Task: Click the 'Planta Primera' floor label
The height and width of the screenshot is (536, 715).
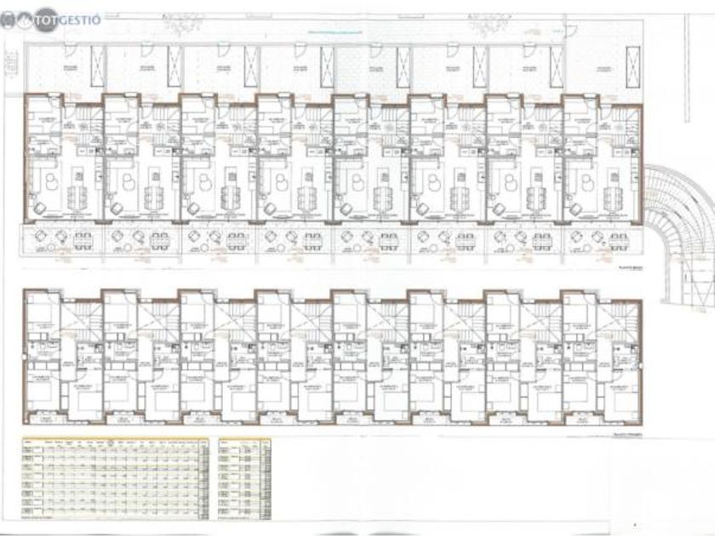Action: pyautogui.click(x=627, y=436)
